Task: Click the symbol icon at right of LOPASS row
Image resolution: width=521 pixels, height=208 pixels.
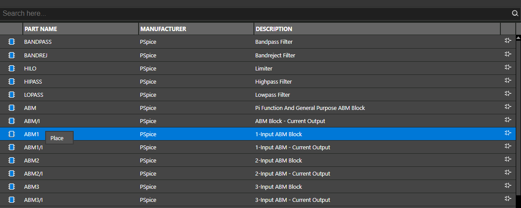Action: [x=508, y=93]
